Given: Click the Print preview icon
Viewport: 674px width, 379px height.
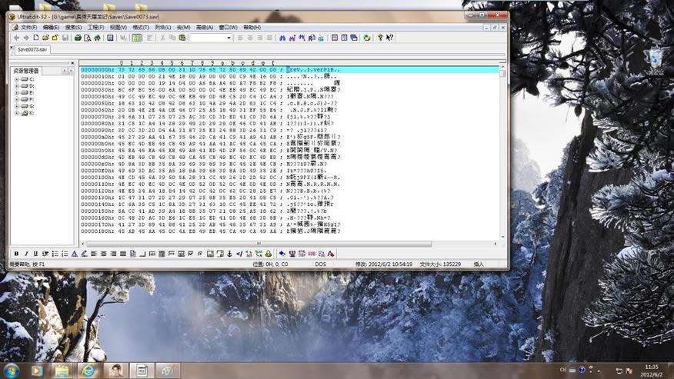Looking at the screenshot, I should click(87, 38).
